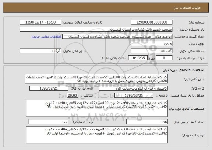Click the ایجاد کننده درخواست field
The width and height of the screenshot is (212, 150).
(117, 36)
